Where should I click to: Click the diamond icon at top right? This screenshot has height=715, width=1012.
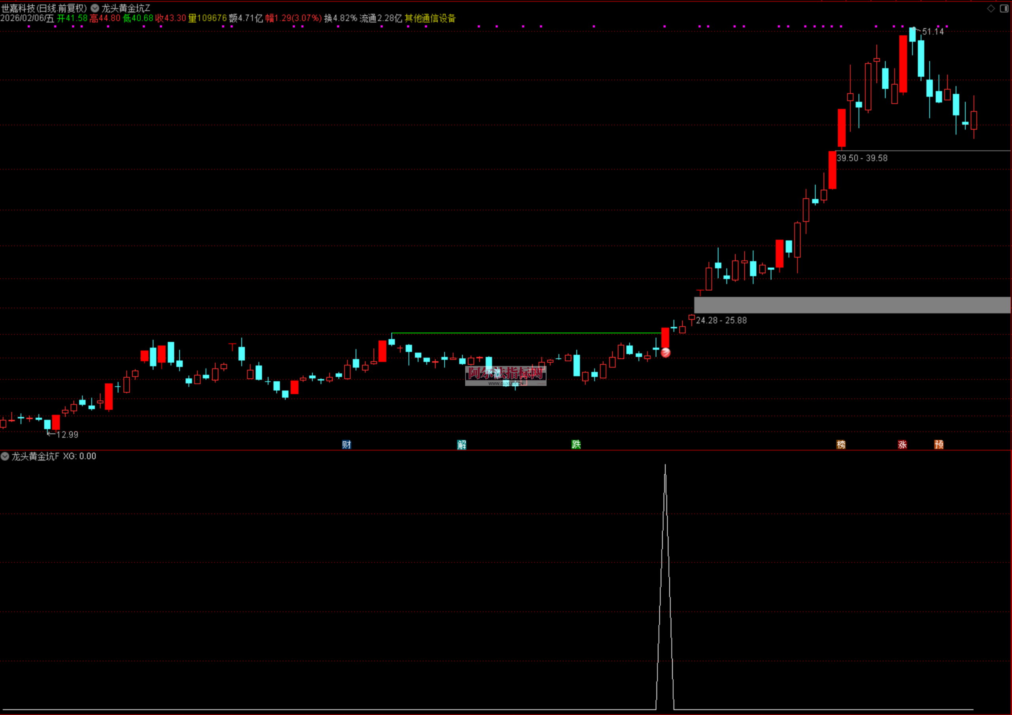coord(991,8)
